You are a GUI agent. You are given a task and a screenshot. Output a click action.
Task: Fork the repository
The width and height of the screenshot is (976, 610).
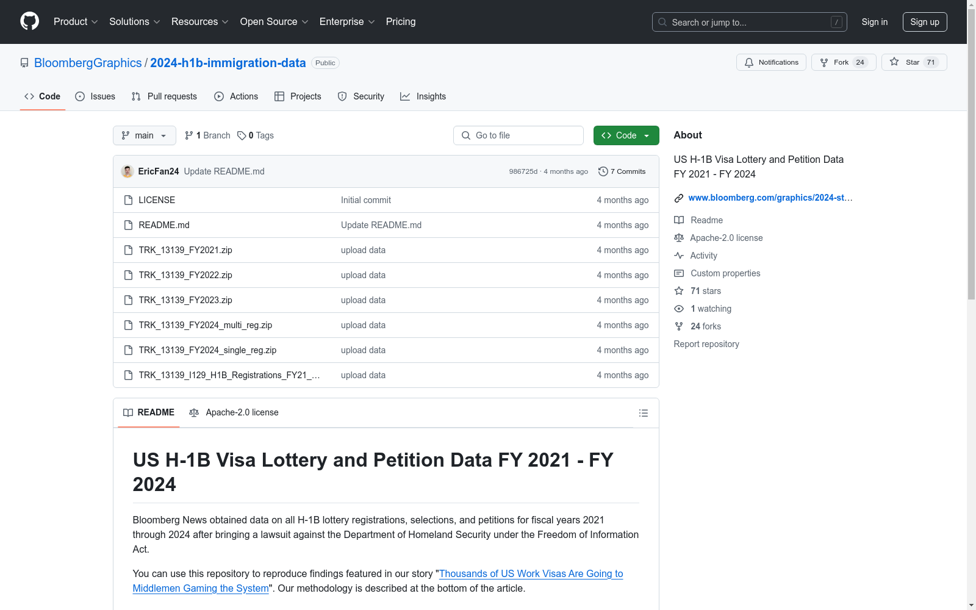click(x=844, y=62)
